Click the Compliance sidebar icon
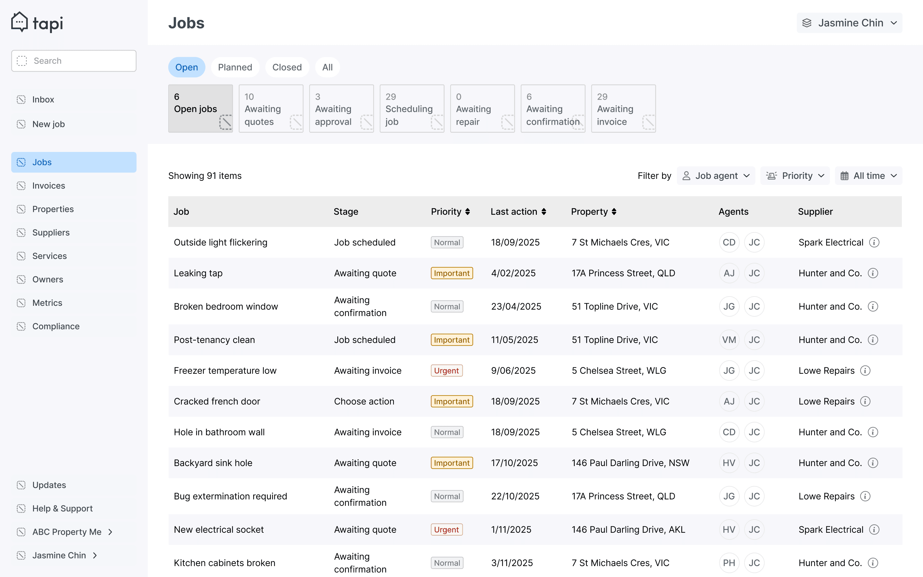Viewport: 923px width, 577px height. point(21,326)
